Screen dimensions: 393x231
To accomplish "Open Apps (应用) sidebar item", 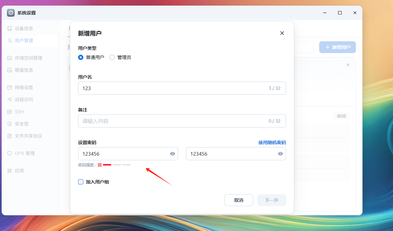I will (x=31, y=171).
